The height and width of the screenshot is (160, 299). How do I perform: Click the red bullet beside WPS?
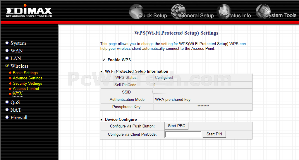click(10, 94)
